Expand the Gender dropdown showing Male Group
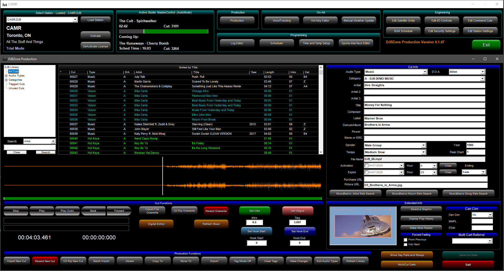This screenshot has width=504, height=271. [x=423, y=145]
